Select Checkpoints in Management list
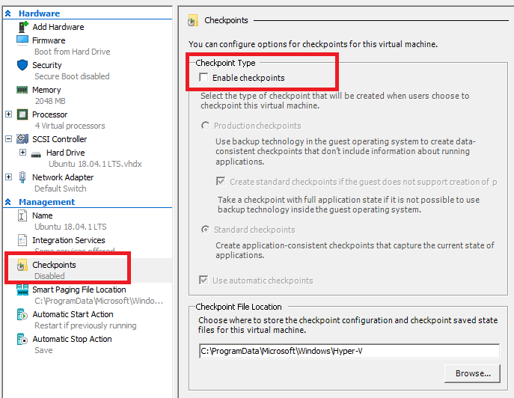 [x=54, y=265]
